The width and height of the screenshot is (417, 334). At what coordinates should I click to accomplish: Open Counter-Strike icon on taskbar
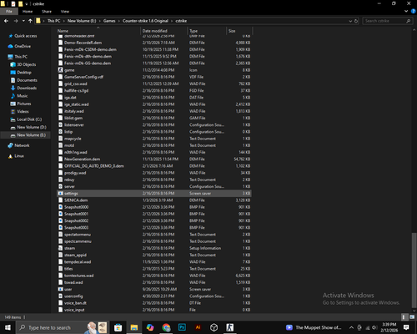[x=230, y=327]
